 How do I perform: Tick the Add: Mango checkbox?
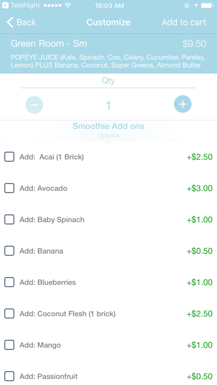(x=9, y=345)
